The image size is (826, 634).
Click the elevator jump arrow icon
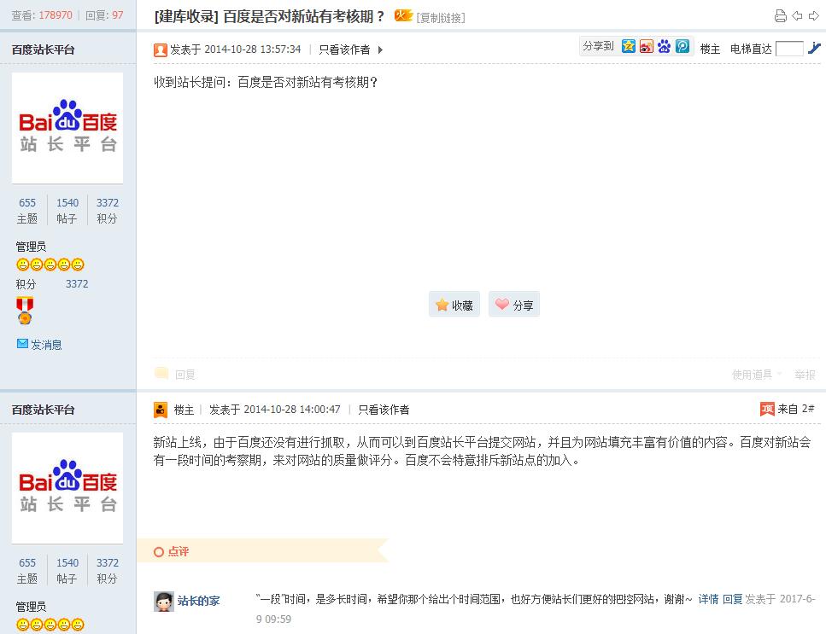tap(814, 49)
